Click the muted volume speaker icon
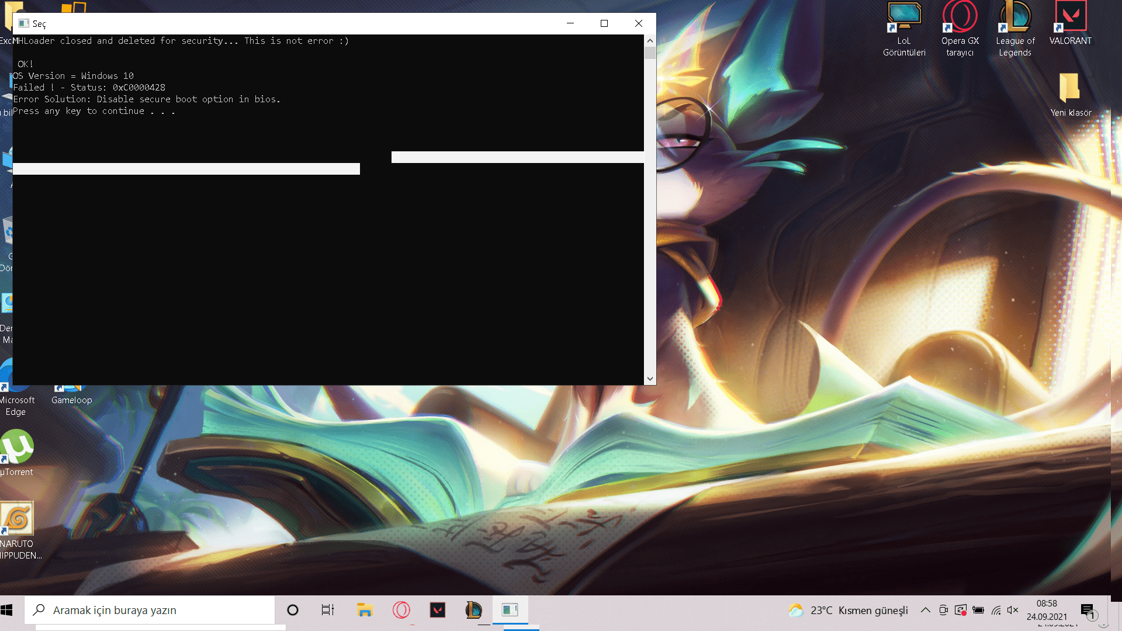 (x=1013, y=610)
